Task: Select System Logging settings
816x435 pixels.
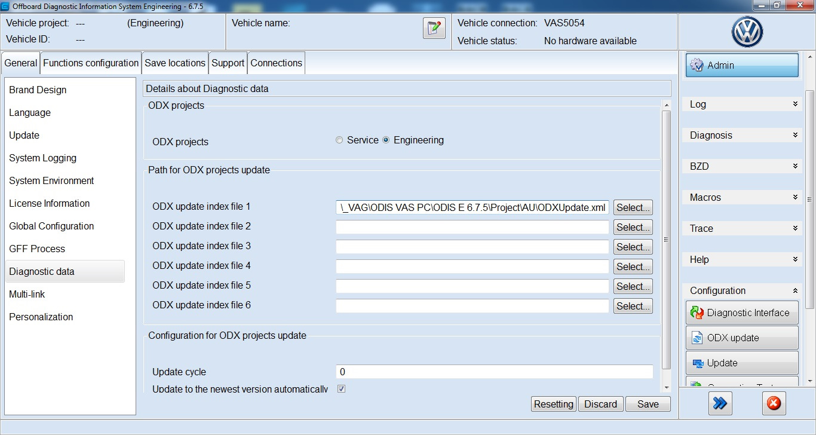Action: point(65,158)
